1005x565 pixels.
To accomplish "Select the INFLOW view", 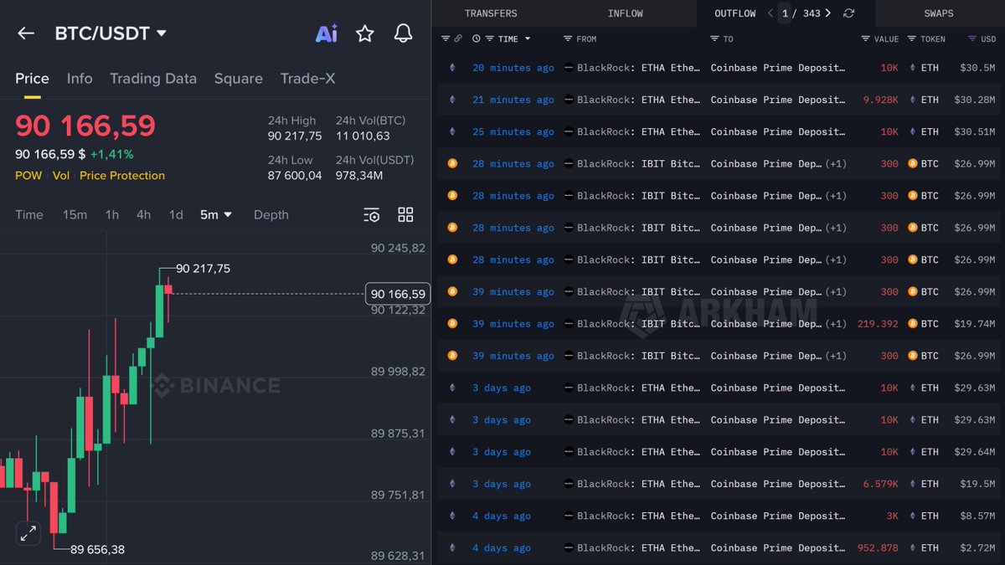I will click(x=625, y=13).
